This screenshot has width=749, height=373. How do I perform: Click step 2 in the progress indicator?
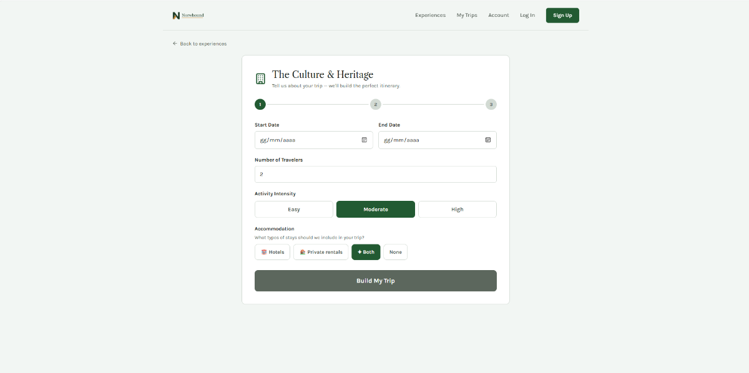pyautogui.click(x=375, y=104)
